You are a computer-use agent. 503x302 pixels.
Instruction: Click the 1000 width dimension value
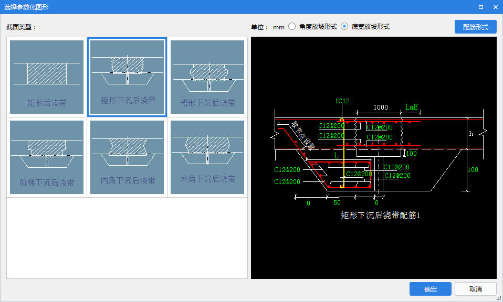point(381,107)
